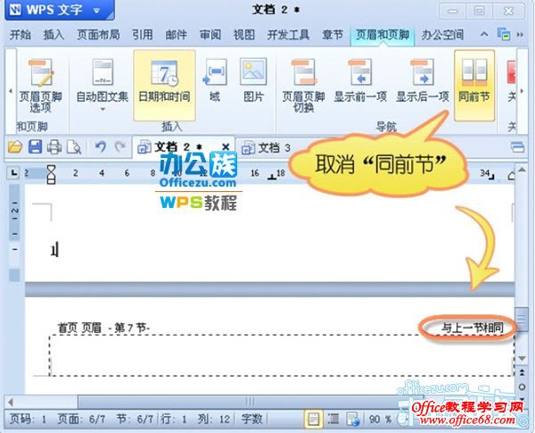This screenshot has width=535, height=433.
Task: Insert a 图片 picture into header
Action: pyautogui.click(x=253, y=82)
